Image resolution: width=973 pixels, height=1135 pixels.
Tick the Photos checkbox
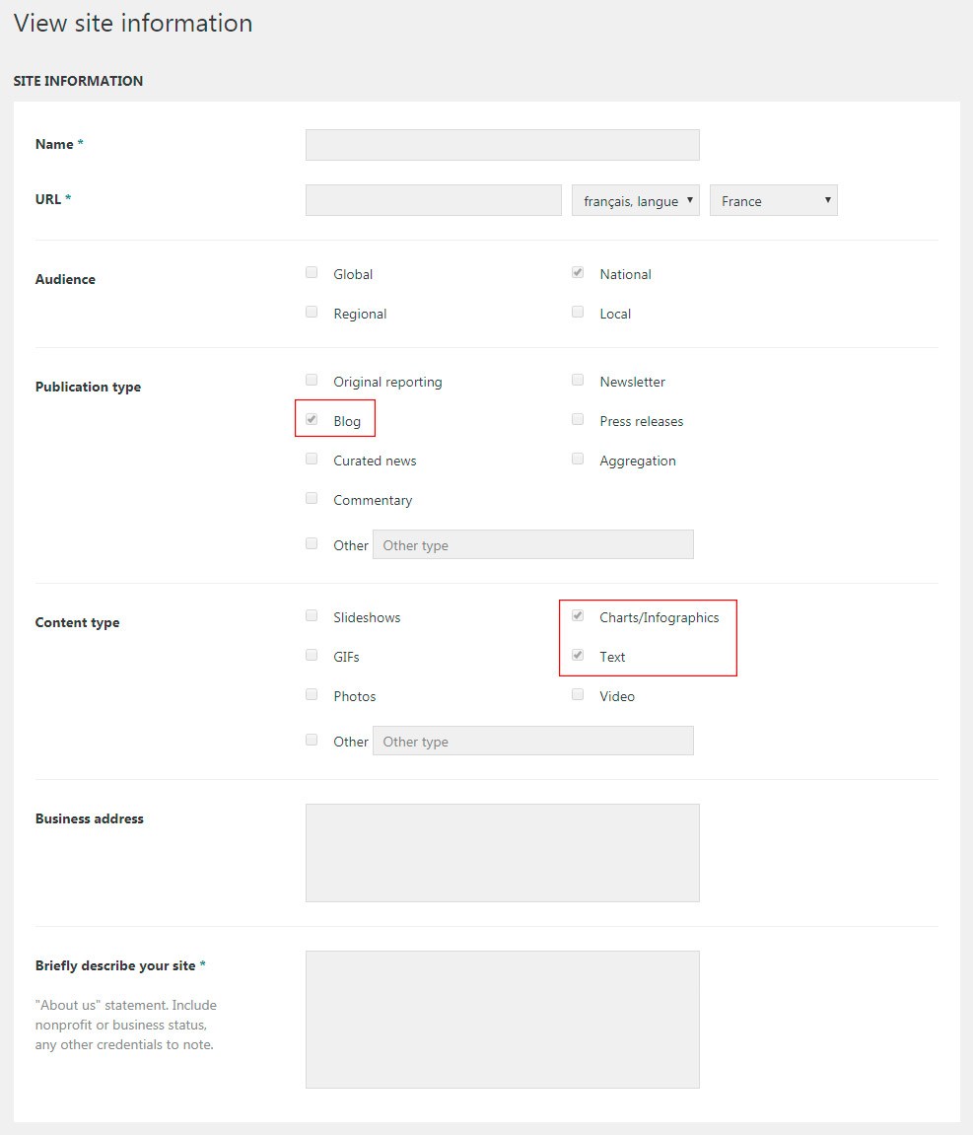click(x=312, y=695)
